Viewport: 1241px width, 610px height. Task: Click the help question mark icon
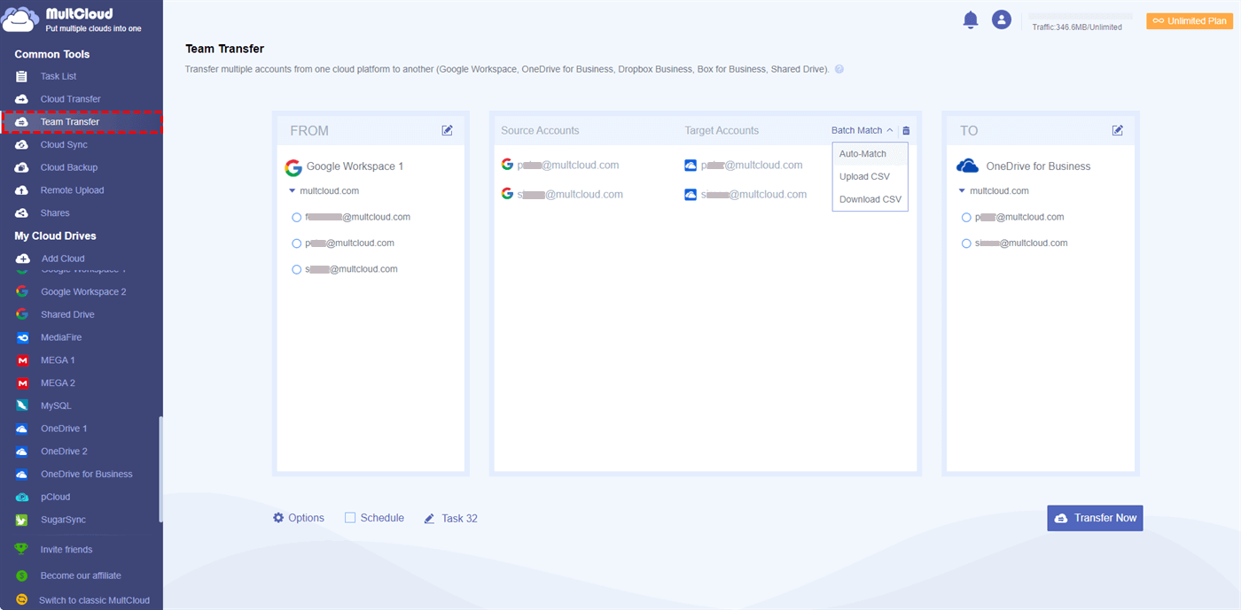pos(839,69)
